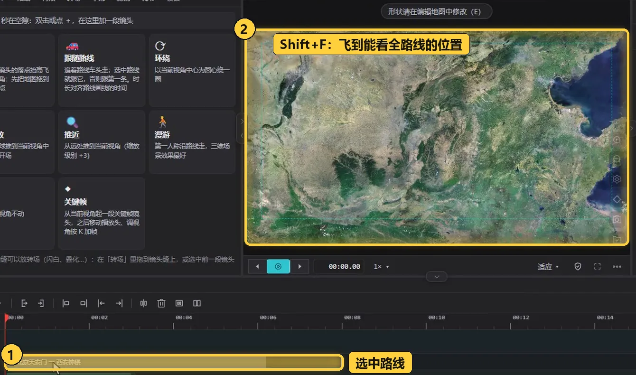The image size is (636, 375).
Task: Click the circular arrow icon on 环绕 card
Action: [x=160, y=46]
